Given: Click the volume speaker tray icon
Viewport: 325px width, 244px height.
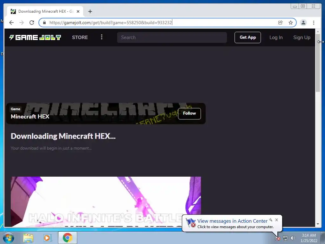Looking at the screenshot, I should click(x=293, y=238).
